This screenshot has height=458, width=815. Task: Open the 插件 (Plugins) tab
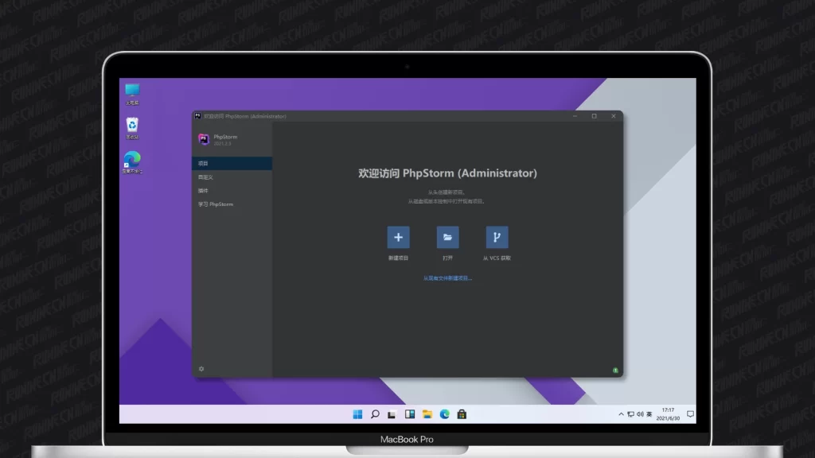[232, 191]
